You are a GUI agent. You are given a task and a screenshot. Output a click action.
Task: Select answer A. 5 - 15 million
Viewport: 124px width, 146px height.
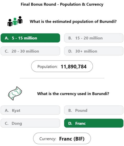(30, 38)
